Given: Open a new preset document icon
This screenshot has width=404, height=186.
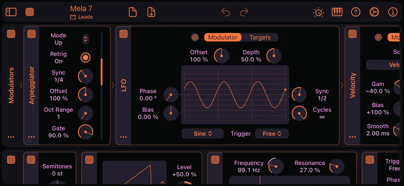Looking at the screenshot, I should point(133,12).
